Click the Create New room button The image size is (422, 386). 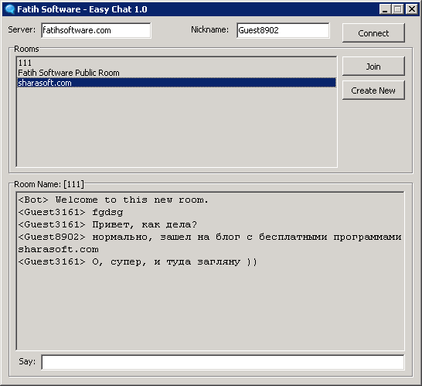[x=373, y=91]
